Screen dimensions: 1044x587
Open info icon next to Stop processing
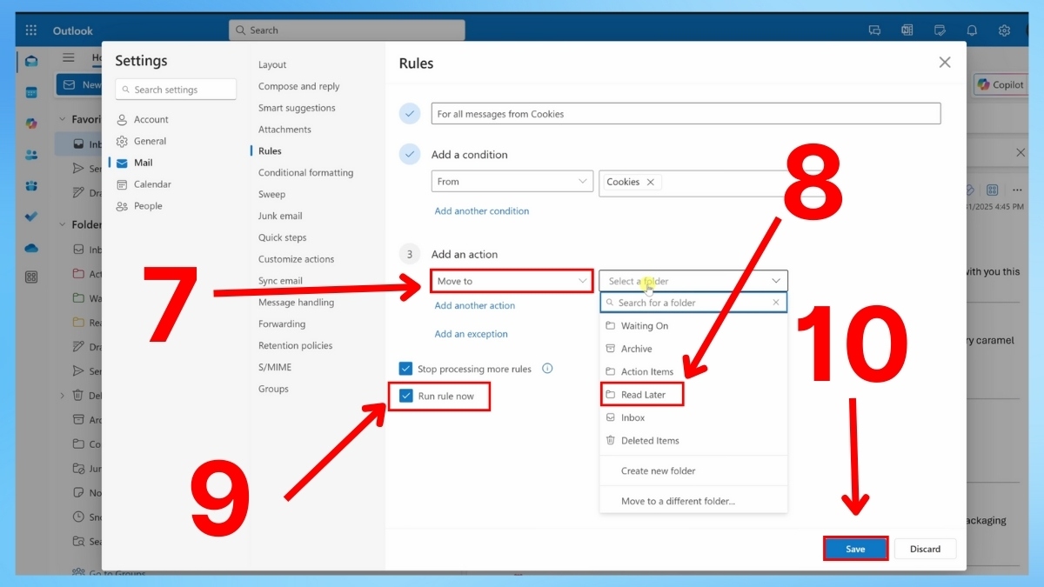(x=547, y=369)
